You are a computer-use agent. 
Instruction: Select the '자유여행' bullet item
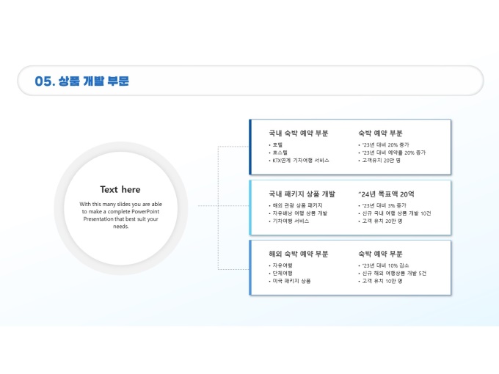(283, 265)
